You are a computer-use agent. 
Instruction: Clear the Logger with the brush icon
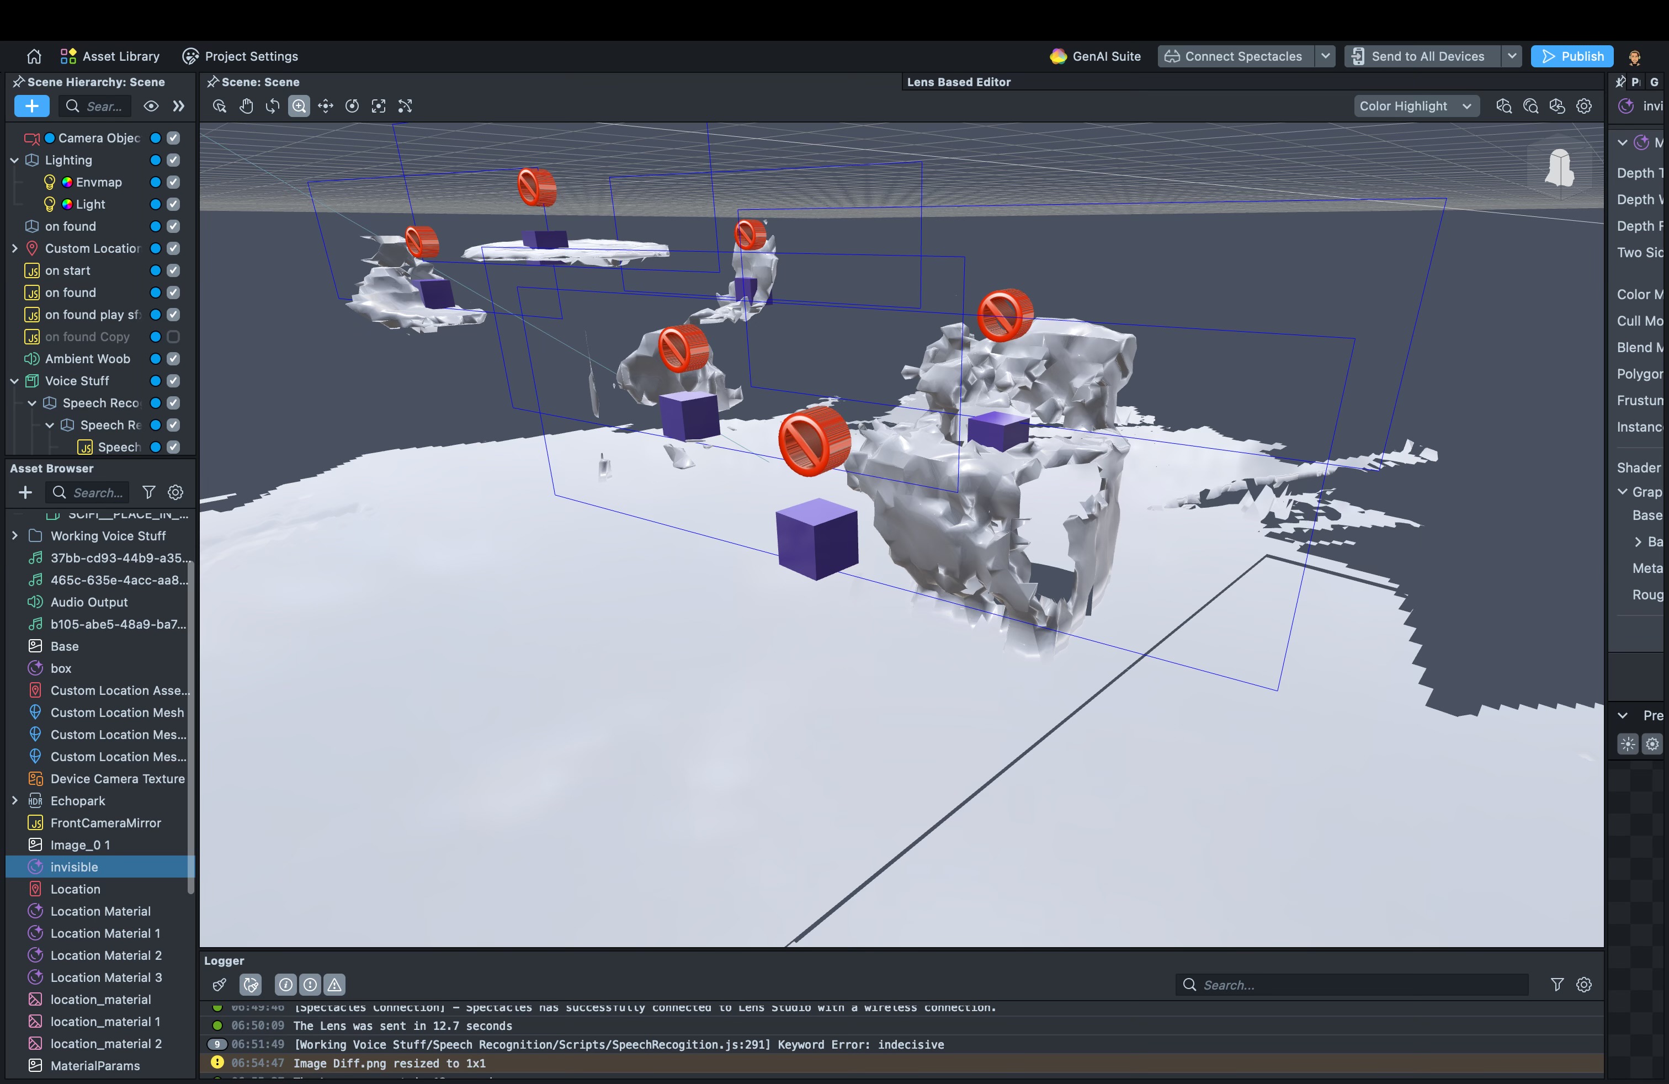point(220,985)
